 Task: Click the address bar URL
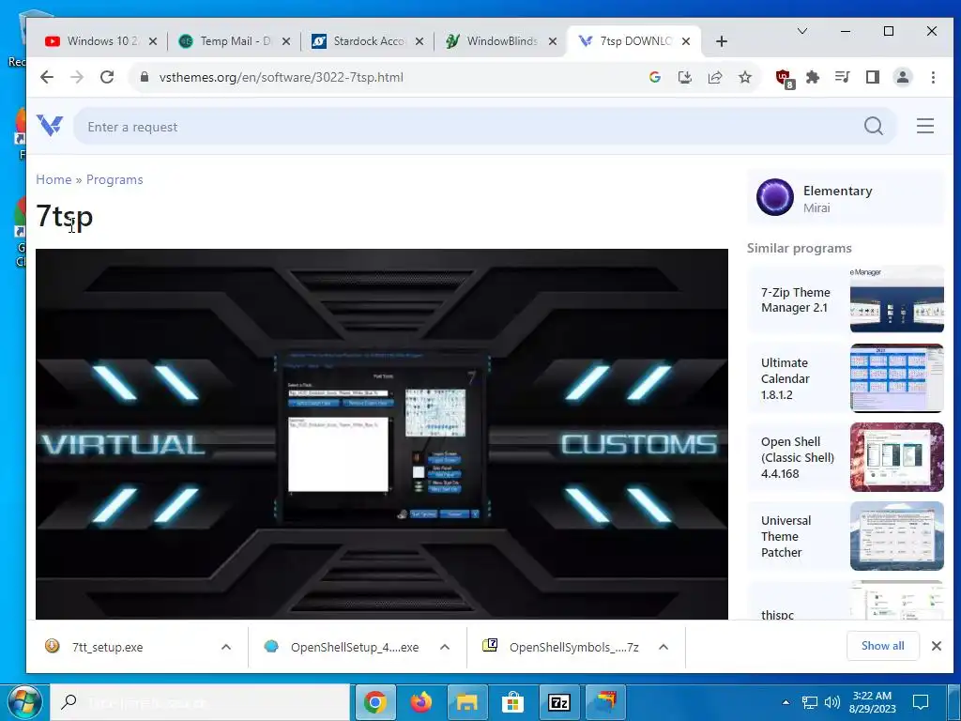coord(282,77)
